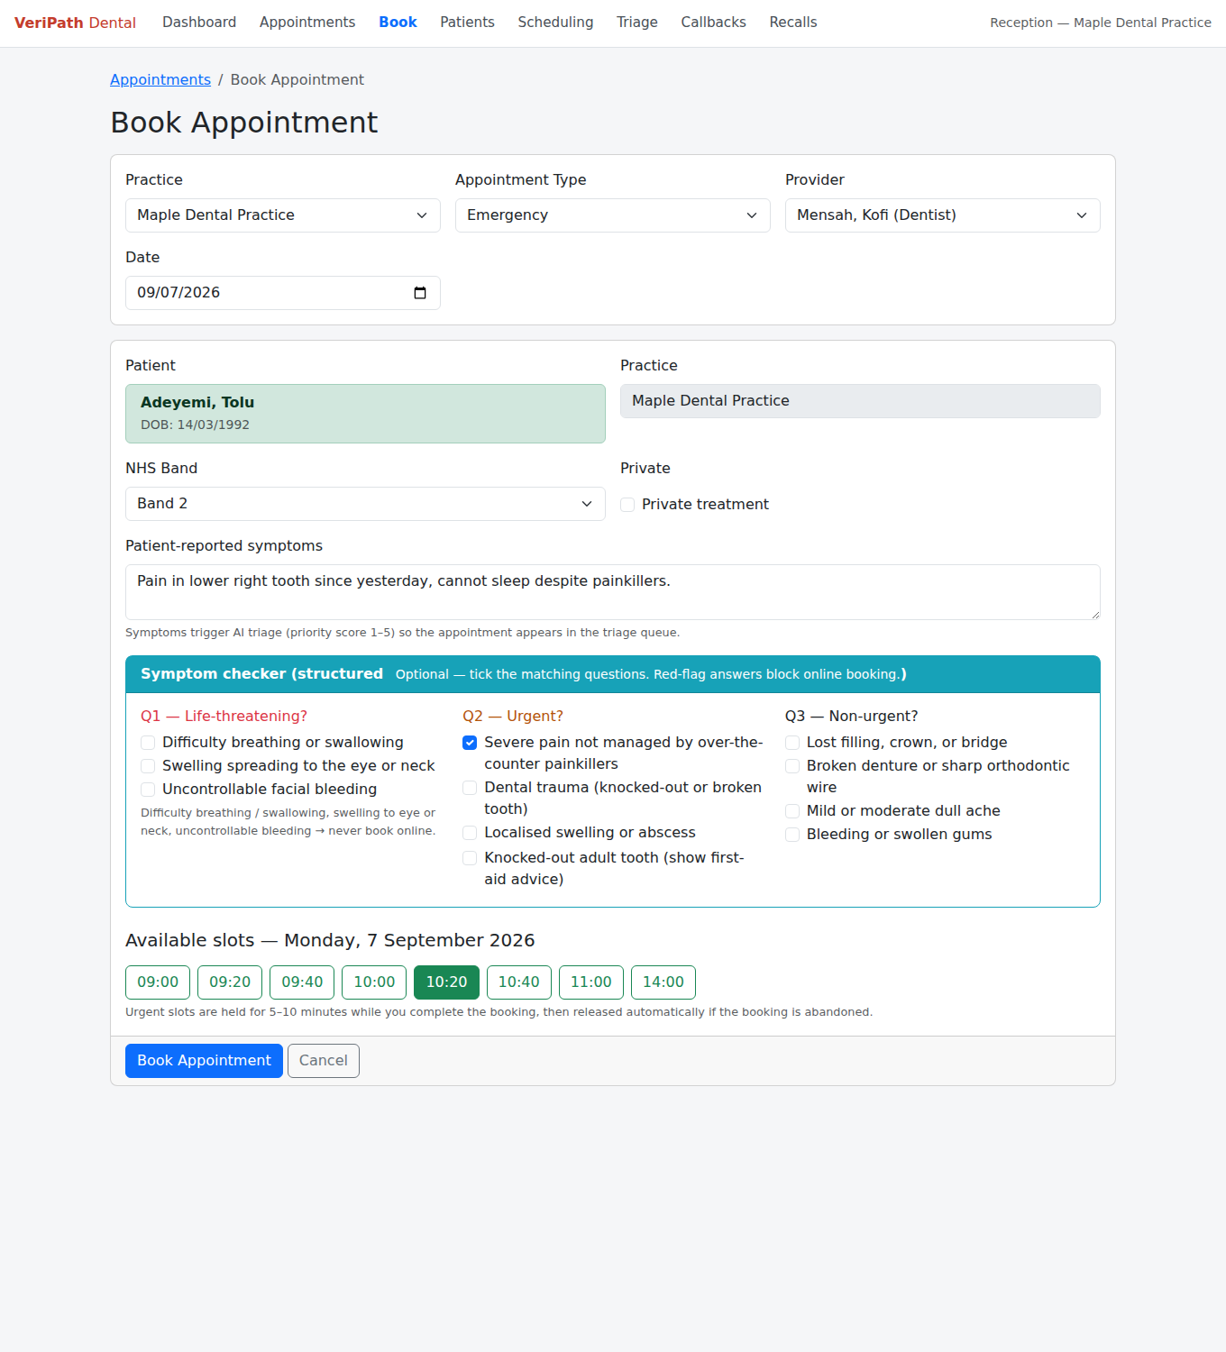
Task: Open the NHS Band dropdown
Action: click(x=365, y=504)
